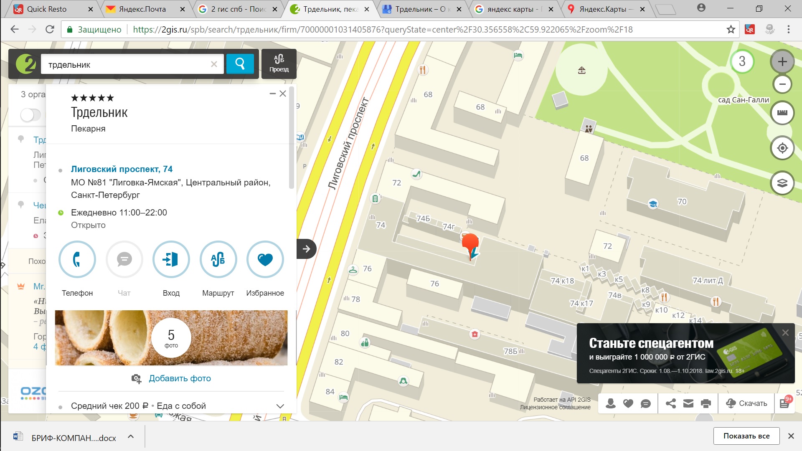Viewport: 802px width, 451px height.
Task: Click the blue search magnifier button
Action: (x=240, y=63)
